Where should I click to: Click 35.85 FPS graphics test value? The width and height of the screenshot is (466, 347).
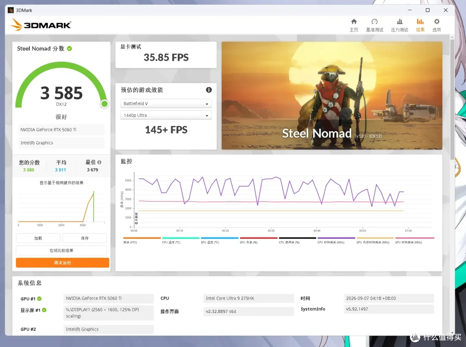(166, 57)
